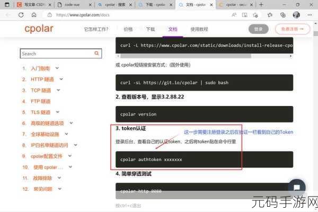Click the 'cpolar authtoken xxxxxxx' code text

click(151, 160)
